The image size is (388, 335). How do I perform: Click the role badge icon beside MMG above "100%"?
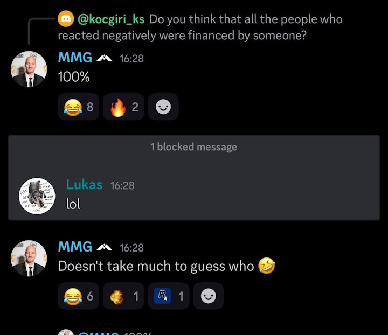[x=104, y=58]
